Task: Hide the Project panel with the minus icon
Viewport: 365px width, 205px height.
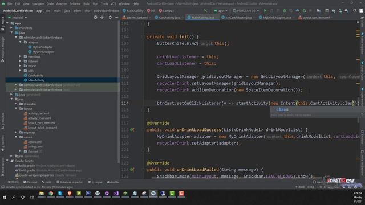Action: pyautogui.click(x=116, y=18)
